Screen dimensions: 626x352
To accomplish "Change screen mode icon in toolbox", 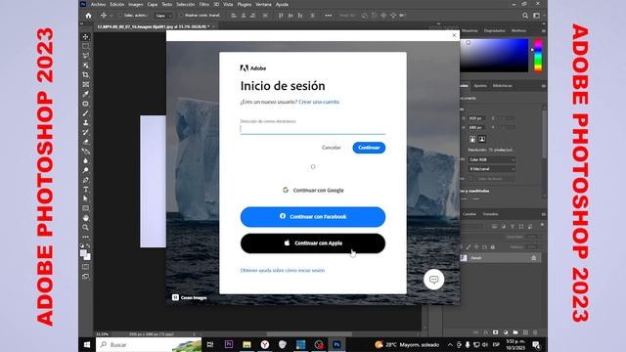I will pos(85,276).
